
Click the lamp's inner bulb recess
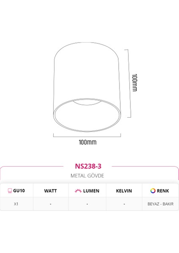point(87,102)
